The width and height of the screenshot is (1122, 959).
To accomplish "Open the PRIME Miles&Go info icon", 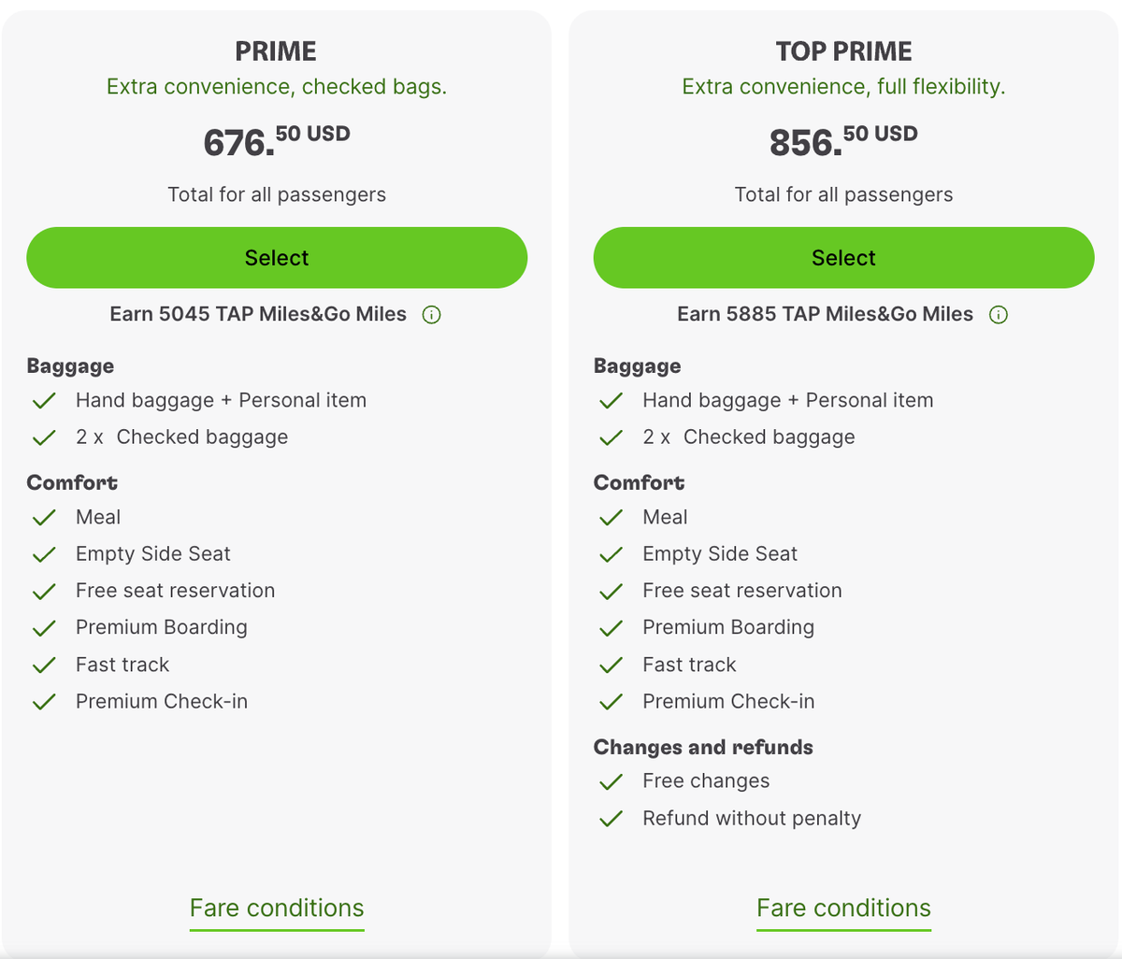I will coord(431,315).
